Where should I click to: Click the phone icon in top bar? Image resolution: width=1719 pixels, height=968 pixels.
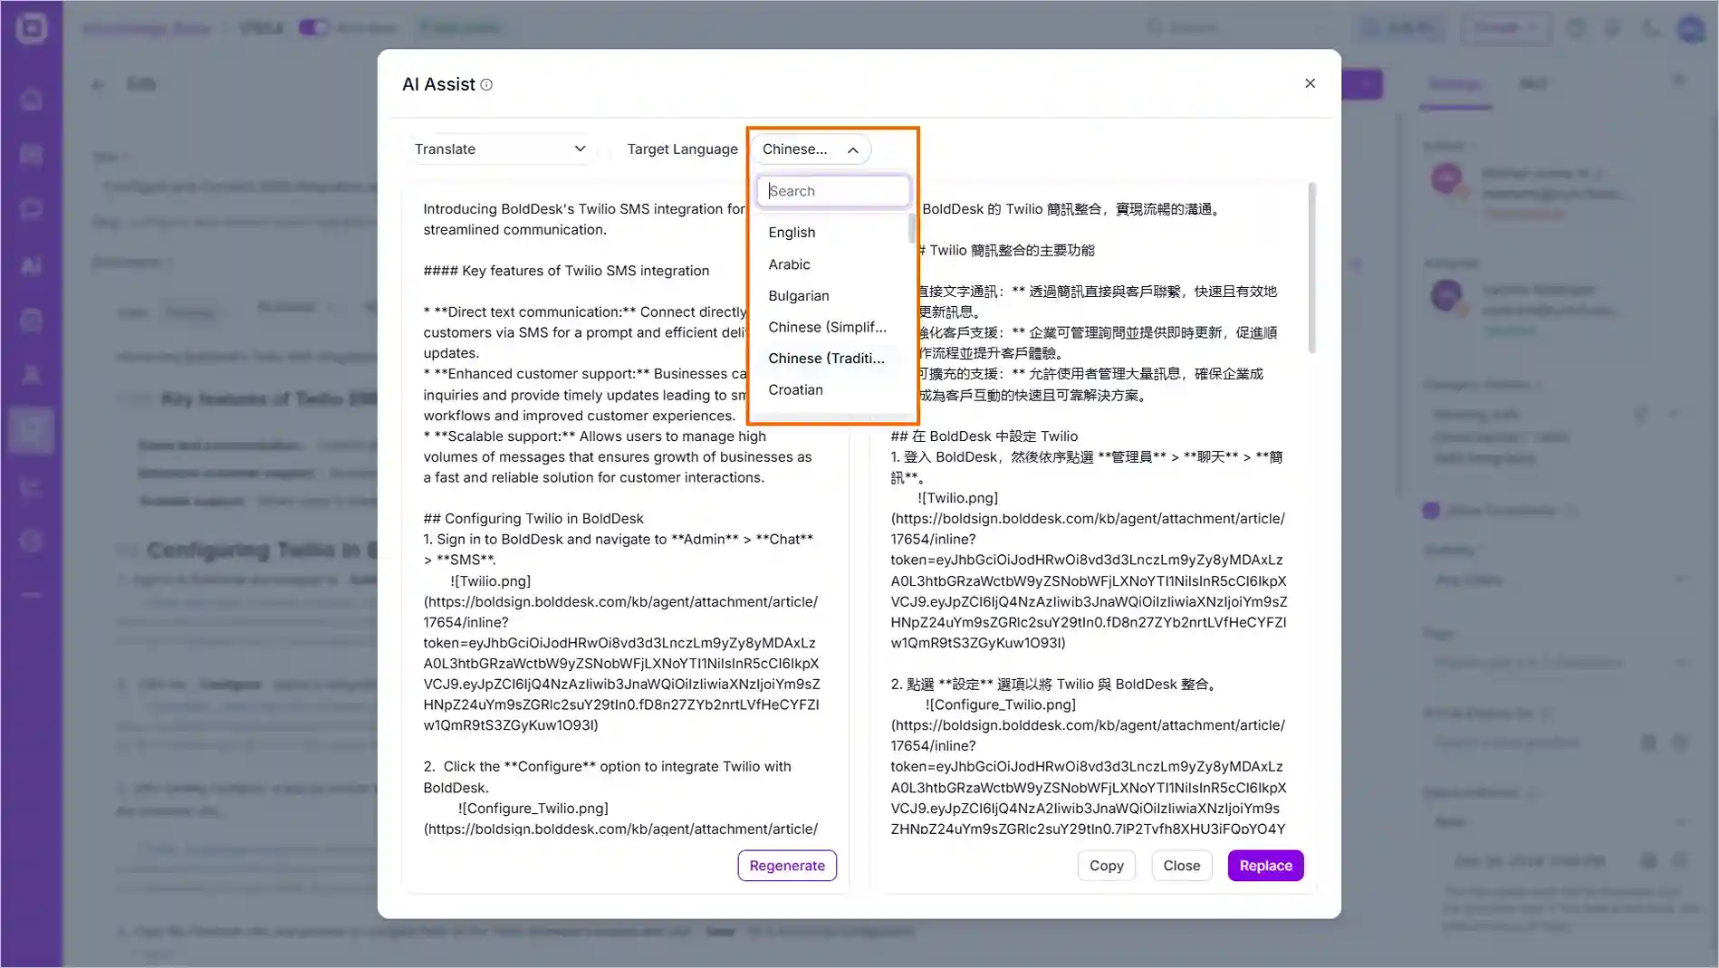pos(1652,28)
